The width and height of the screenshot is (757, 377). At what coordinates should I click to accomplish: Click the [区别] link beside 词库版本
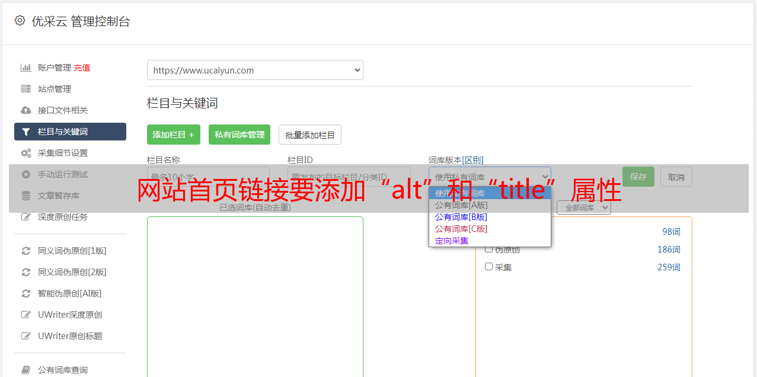(472, 160)
